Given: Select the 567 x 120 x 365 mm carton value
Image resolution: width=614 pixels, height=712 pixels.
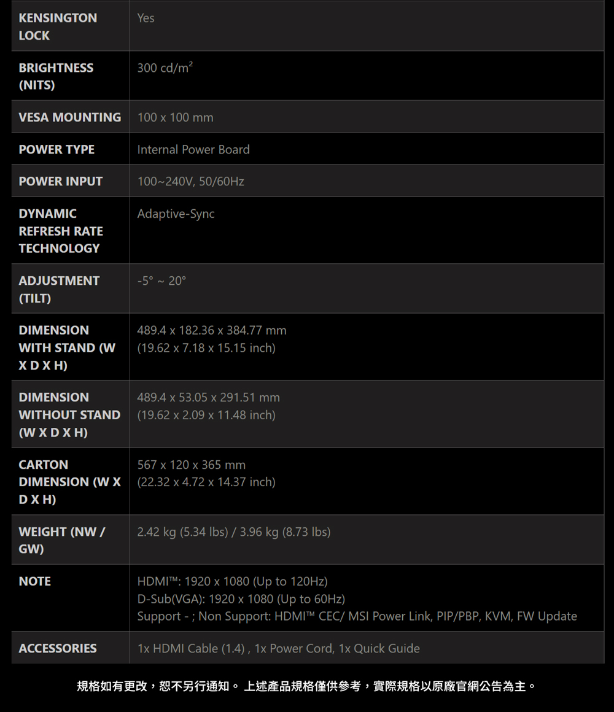Looking at the screenshot, I should point(191,465).
